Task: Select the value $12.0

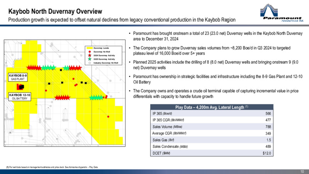Action: coord(267,153)
